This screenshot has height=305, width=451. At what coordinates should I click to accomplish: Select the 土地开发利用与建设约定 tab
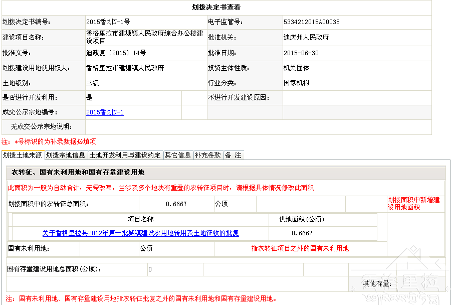pyautogui.click(x=125, y=156)
